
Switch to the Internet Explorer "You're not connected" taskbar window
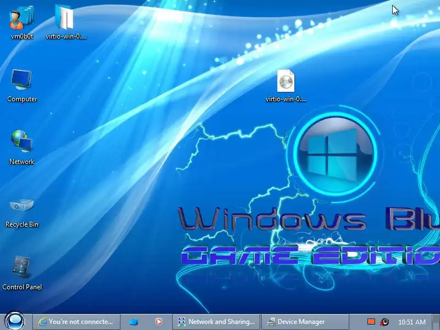click(x=76, y=322)
